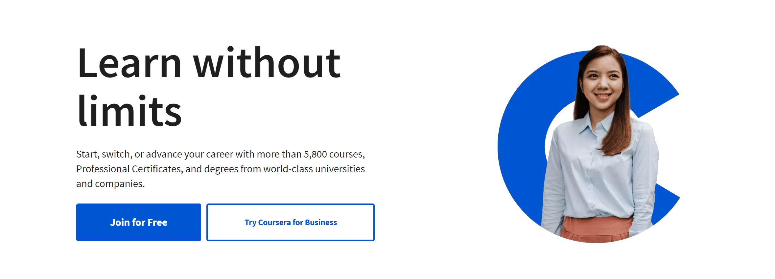Screen dimensions: 775x279
Task: Click the "world-class universities" text
Action: [314, 169]
